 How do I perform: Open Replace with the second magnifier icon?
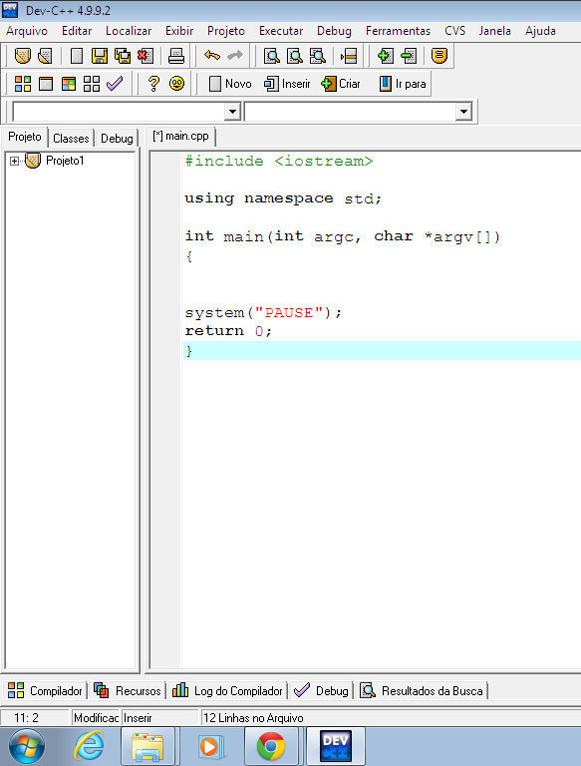pyautogui.click(x=294, y=56)
